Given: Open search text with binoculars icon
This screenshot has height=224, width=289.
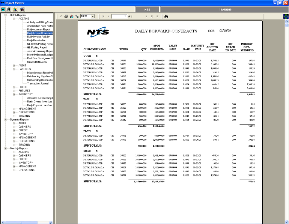Looking at the screenshot, I should 166,16.
